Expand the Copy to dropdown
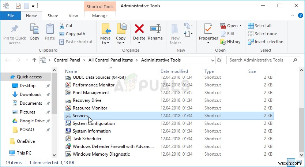The width and height of the screenshot is (305, 167). tap(120, 43)
